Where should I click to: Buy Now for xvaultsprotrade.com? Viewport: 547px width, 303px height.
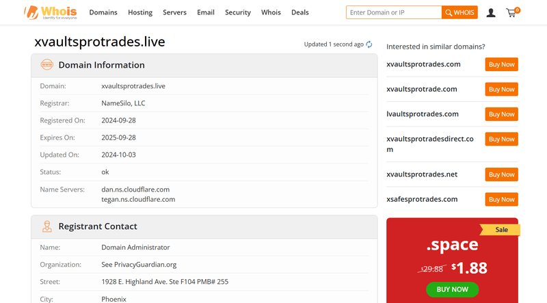point(501,90)
